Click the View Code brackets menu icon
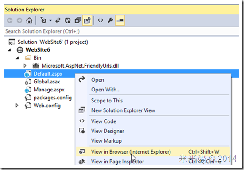Screen dimensions: 244x170 coord(82,121)
